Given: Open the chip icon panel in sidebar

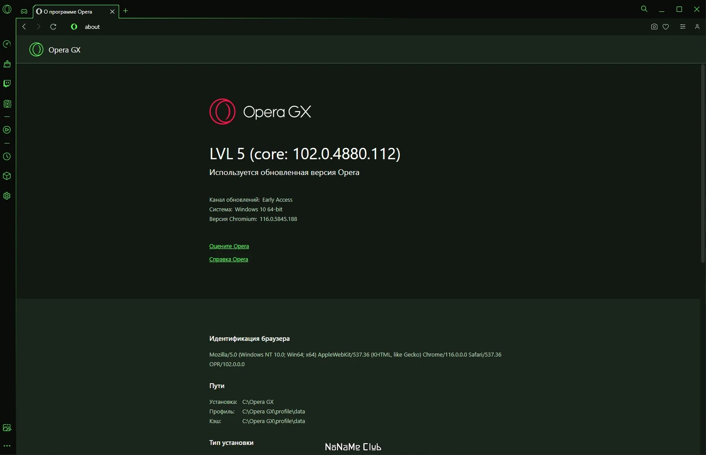Looking at the screenshot, I should pyautogui.click(x=7, y=104).
